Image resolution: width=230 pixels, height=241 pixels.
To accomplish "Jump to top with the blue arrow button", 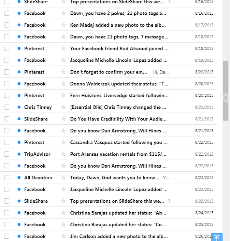I will pyautogui.click(x=216, y=237).
